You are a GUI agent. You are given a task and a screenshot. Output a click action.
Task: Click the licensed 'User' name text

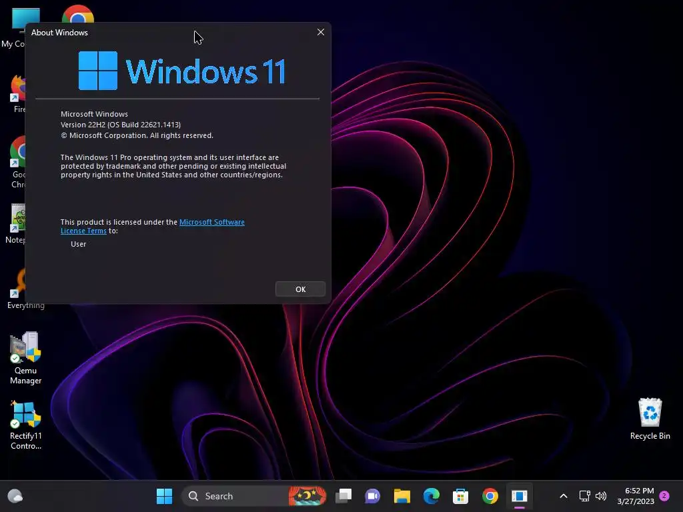(x=79, y=244)
